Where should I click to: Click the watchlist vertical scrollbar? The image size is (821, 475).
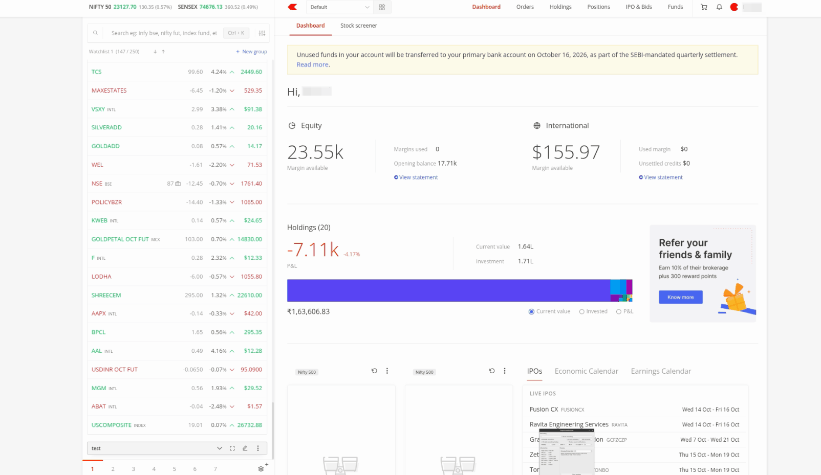tap(273, 431)
